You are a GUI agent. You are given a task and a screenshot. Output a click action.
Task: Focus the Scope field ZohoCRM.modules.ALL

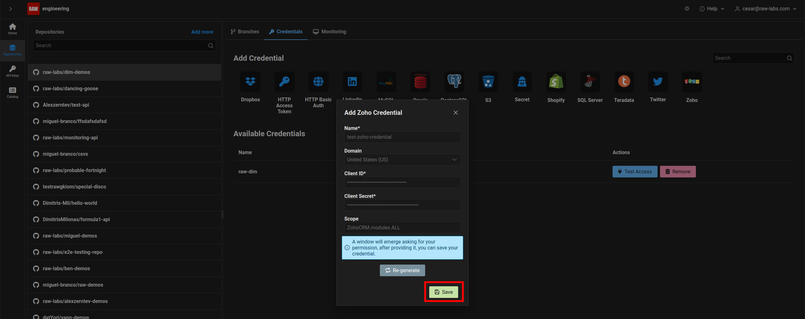click(x=402, y=228)
